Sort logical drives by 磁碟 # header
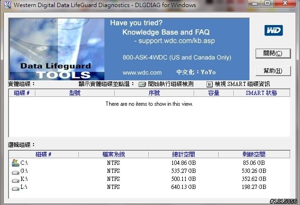 pos(43,154)
